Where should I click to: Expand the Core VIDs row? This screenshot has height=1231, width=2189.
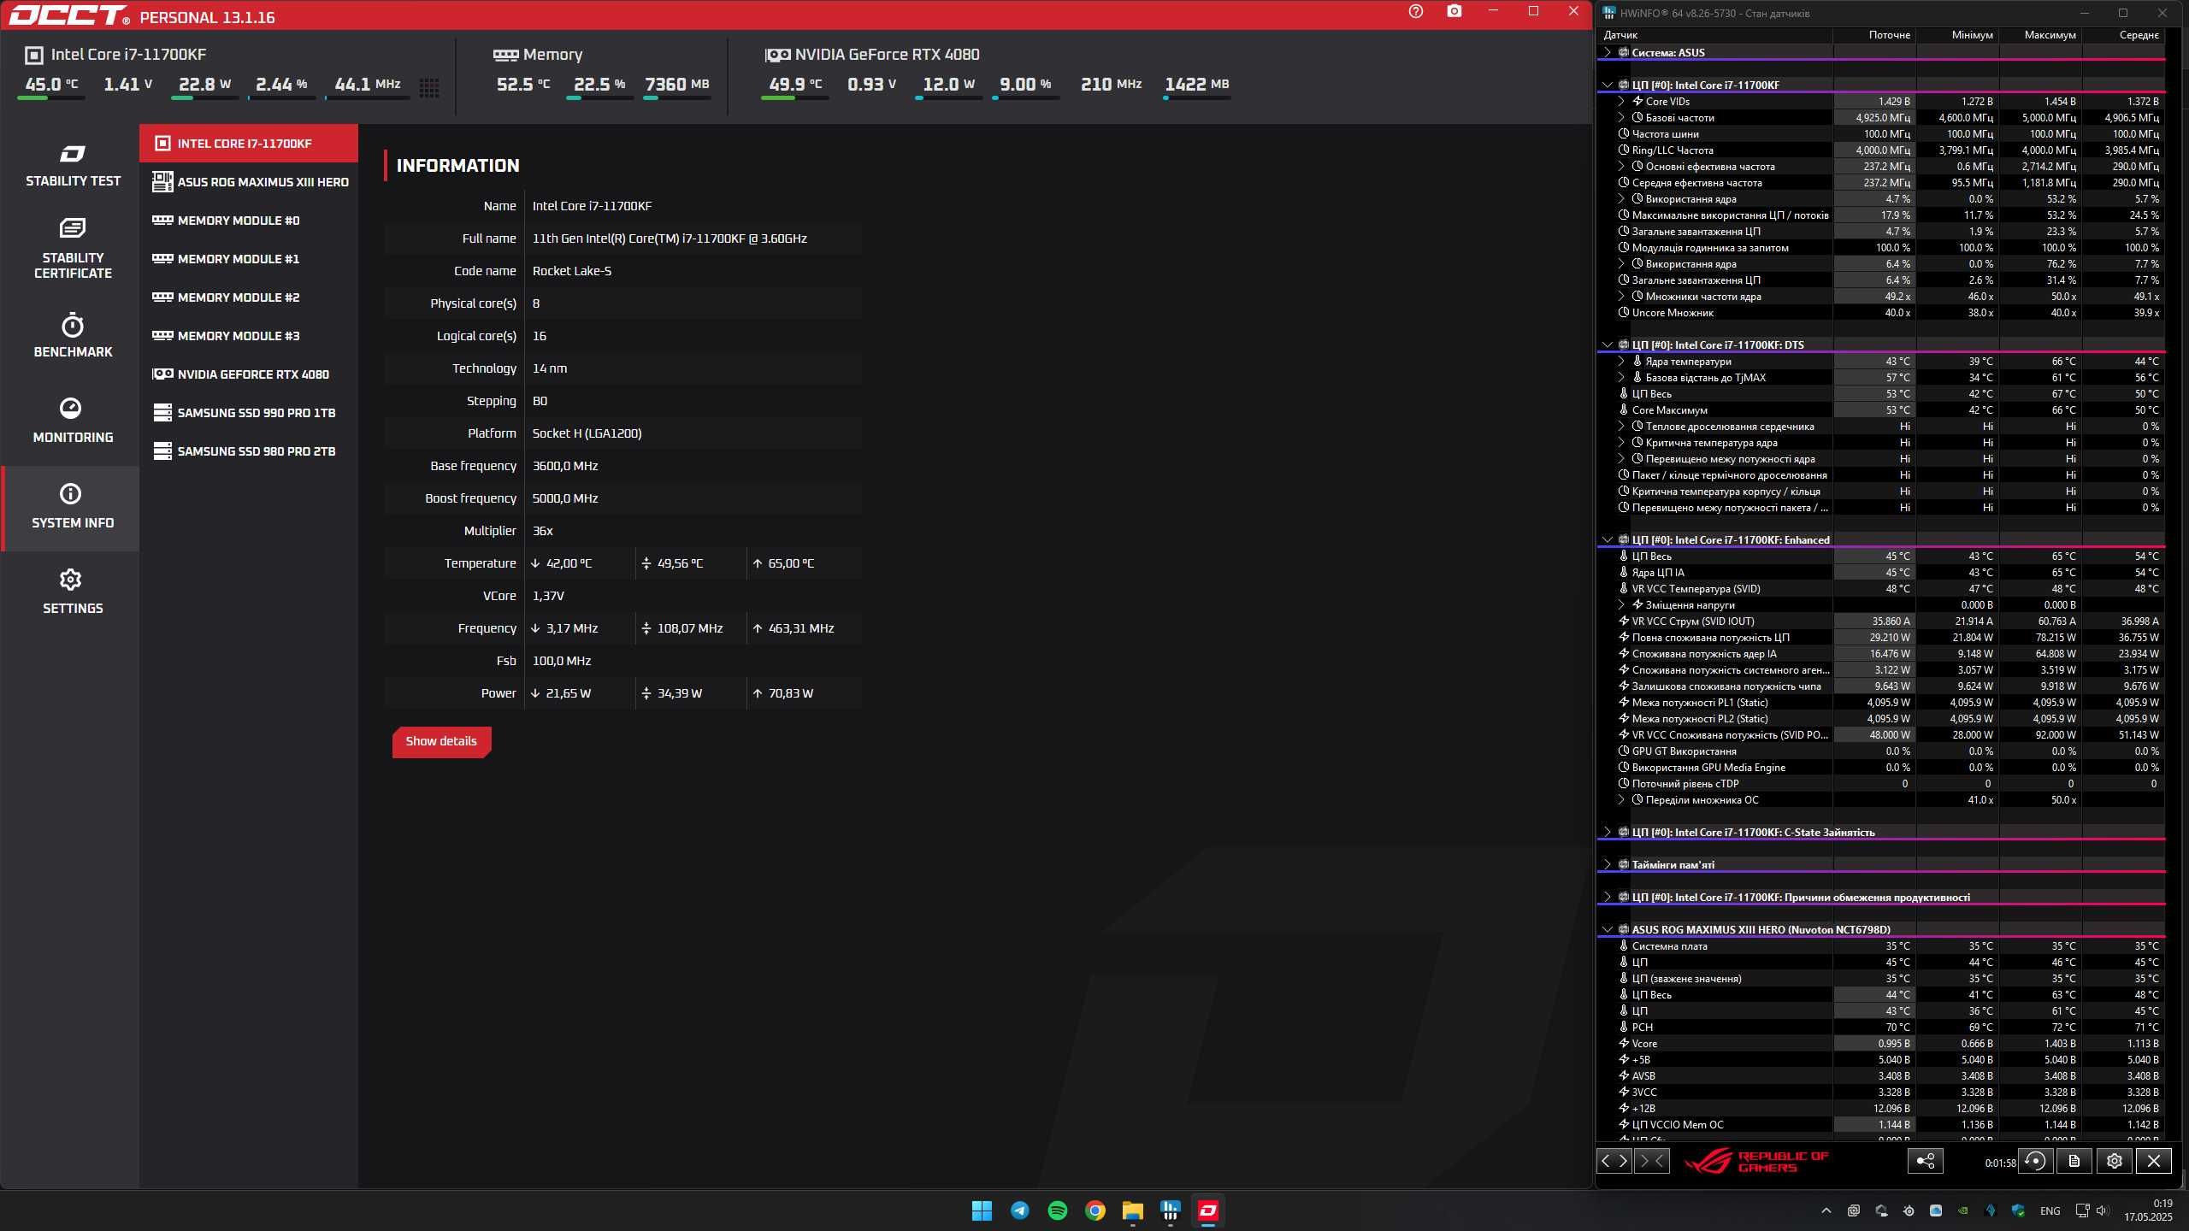(1620, 102)
